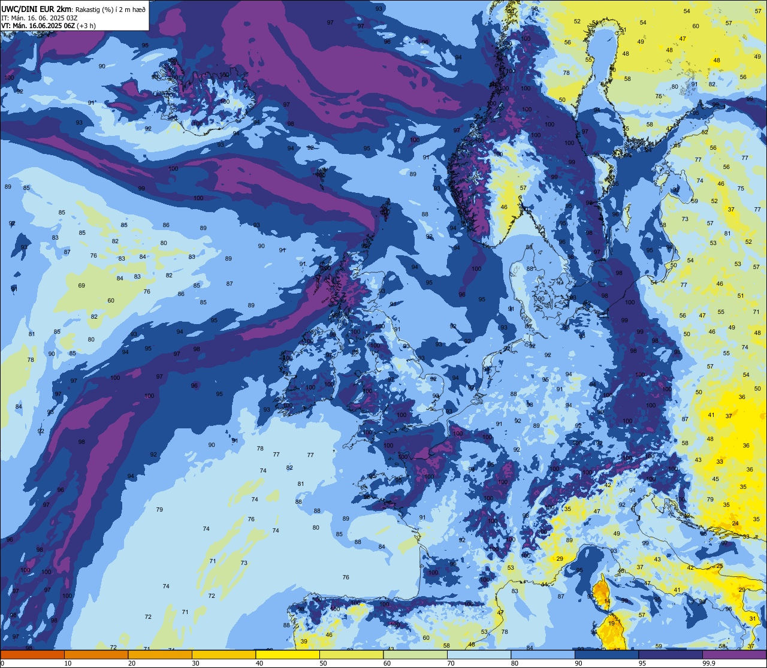Pick the 60–70% light green legend swatch
The height and width of the screenshot is (668, 767).
415,654
